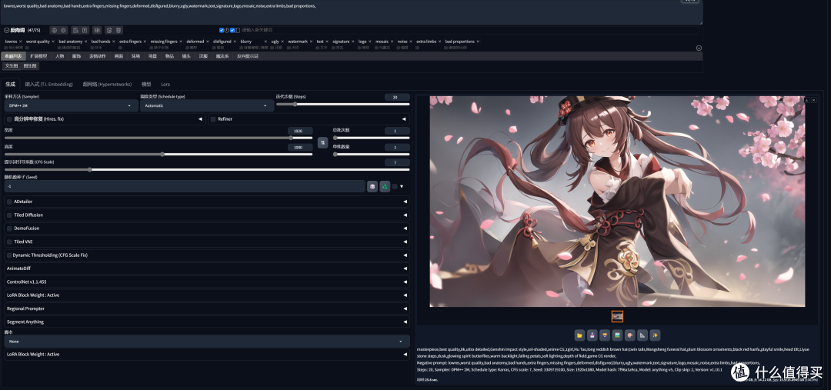
Task: Enable Hires. fix checkbox
Action: tap(9, 119)
